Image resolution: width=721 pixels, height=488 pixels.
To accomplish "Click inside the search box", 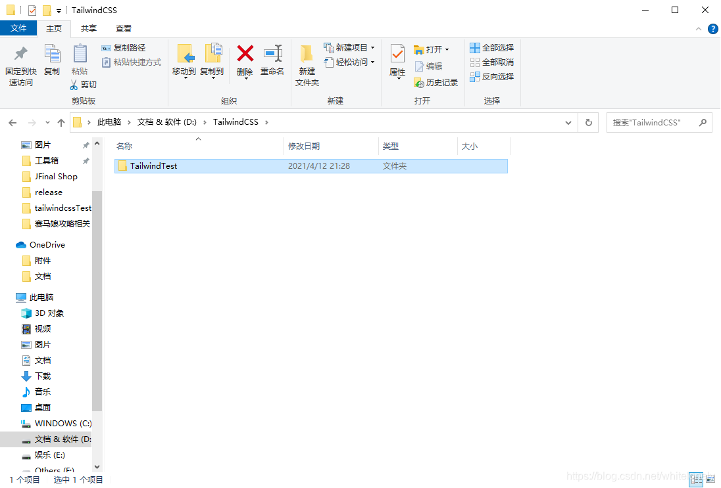I will point(651,122).
